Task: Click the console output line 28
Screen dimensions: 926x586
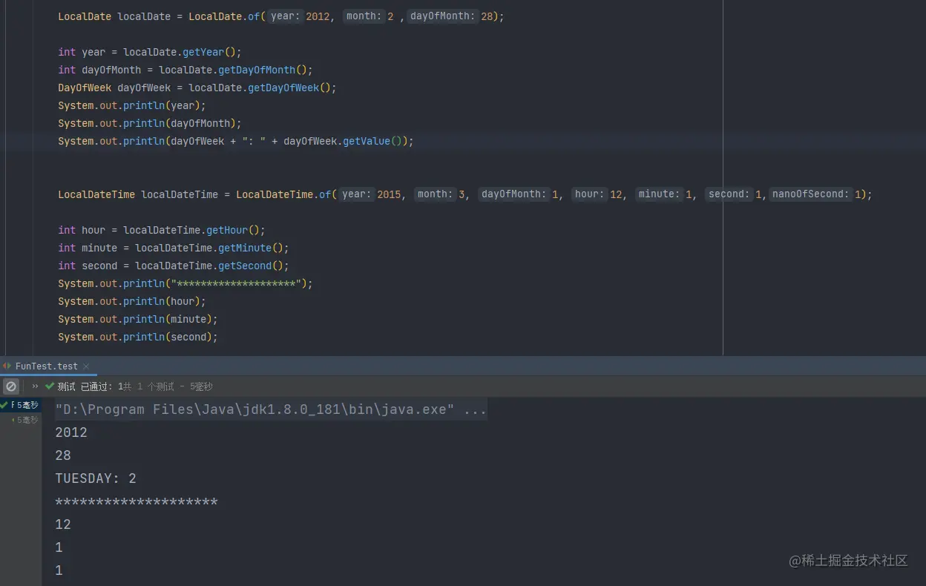Action: (63, 455)
